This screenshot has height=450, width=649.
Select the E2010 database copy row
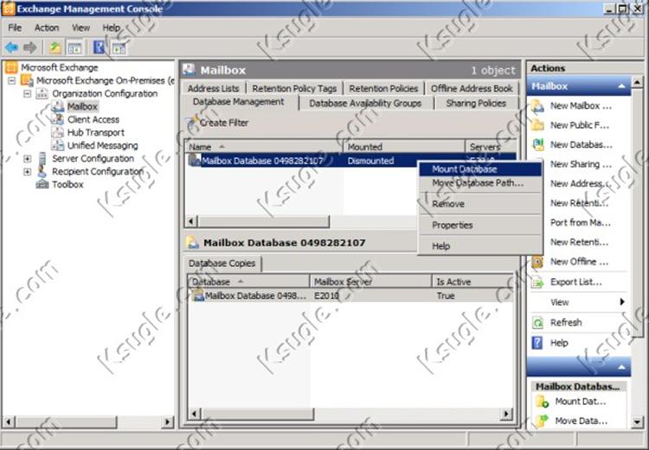(350, 295)
